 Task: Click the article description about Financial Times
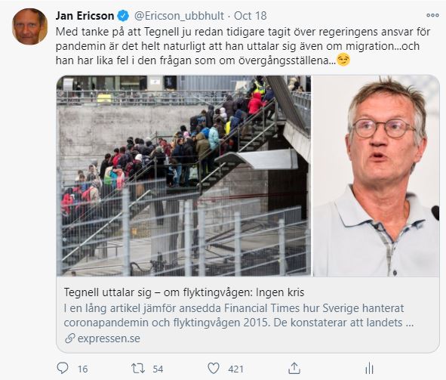(238, 315)
